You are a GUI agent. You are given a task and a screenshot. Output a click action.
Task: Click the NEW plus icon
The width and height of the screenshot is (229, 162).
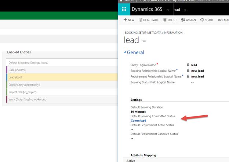pos(125,20)
